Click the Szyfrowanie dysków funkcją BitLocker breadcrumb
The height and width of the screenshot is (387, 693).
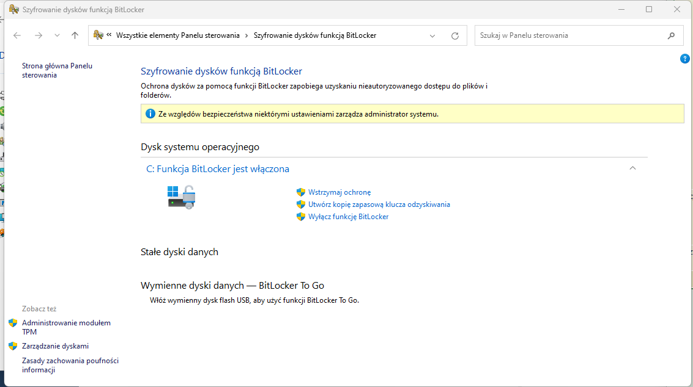click(x=314, y=35)
